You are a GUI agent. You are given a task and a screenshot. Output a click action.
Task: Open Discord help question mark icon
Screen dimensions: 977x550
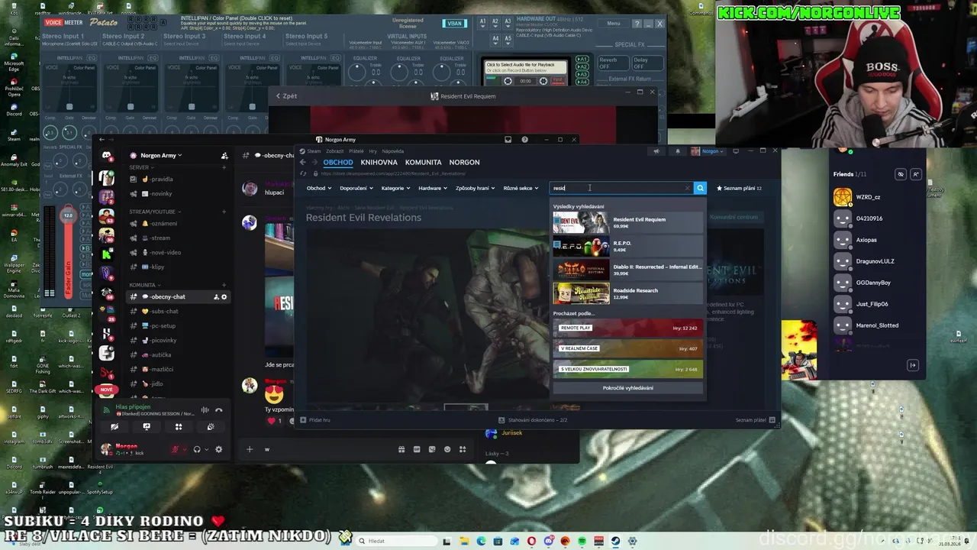pyautogui.click(x=524, y=140)
